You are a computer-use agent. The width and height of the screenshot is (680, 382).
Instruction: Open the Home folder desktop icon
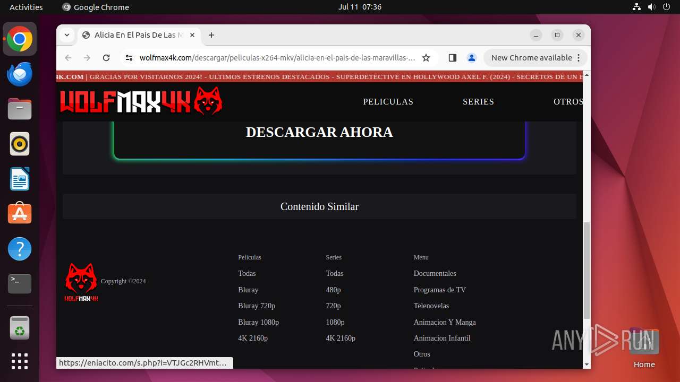(644, 348)
